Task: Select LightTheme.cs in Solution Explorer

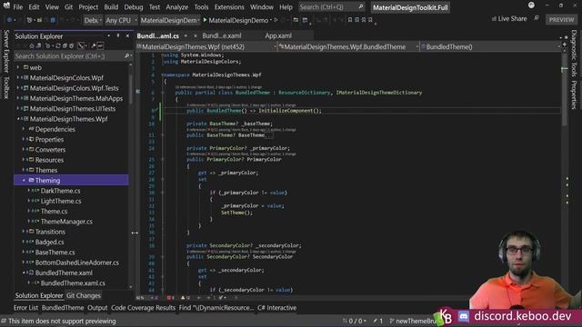Action: pyautogui.click(x=61, y=201)
